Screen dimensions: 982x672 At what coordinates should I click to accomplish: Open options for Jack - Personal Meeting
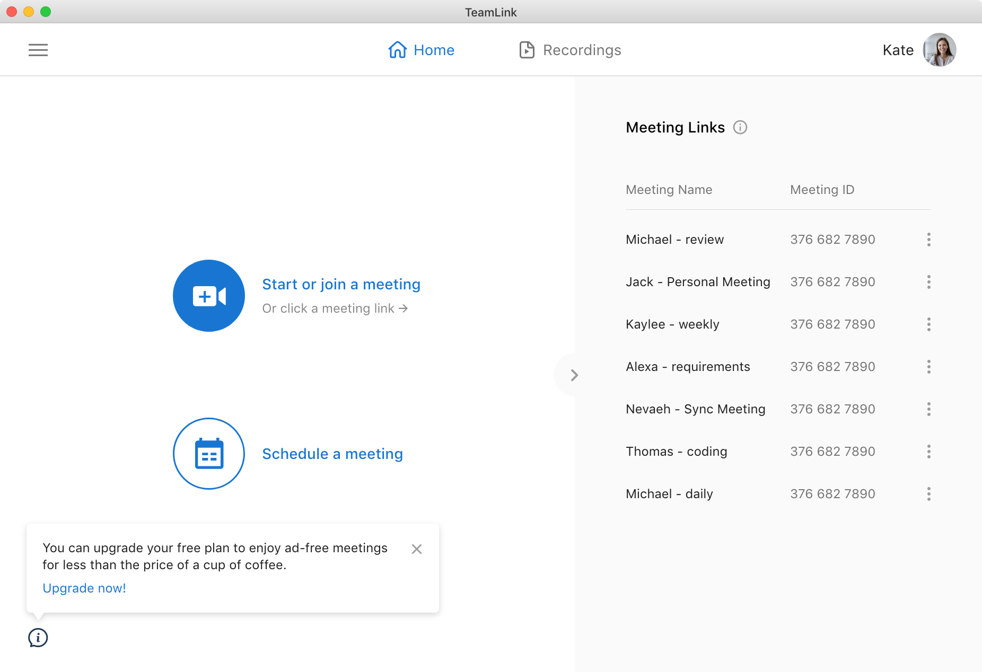(928, 282)
